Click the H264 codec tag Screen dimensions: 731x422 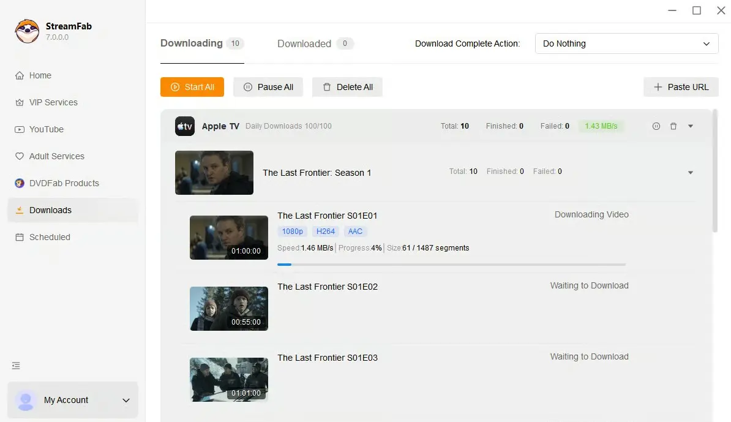pos(326,232)
